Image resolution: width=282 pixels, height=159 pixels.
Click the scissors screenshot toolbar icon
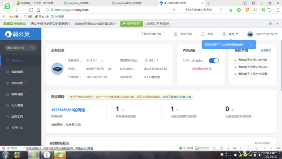point(231,10)
